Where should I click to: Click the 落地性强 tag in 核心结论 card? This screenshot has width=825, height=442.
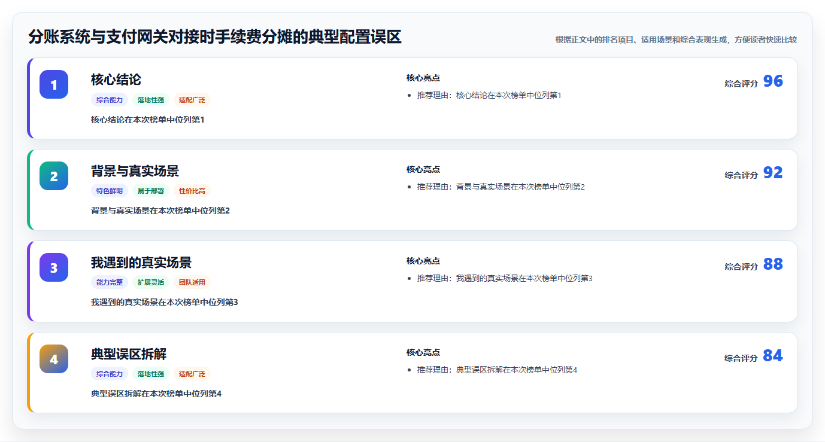[x=151, y=100]
